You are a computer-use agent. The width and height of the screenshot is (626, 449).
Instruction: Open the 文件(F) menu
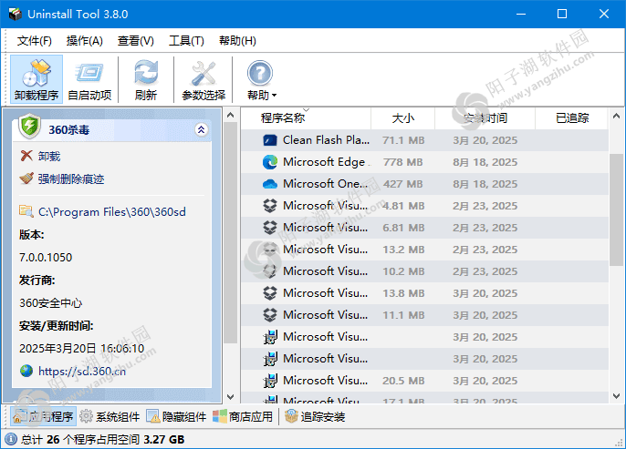(35, 41)
